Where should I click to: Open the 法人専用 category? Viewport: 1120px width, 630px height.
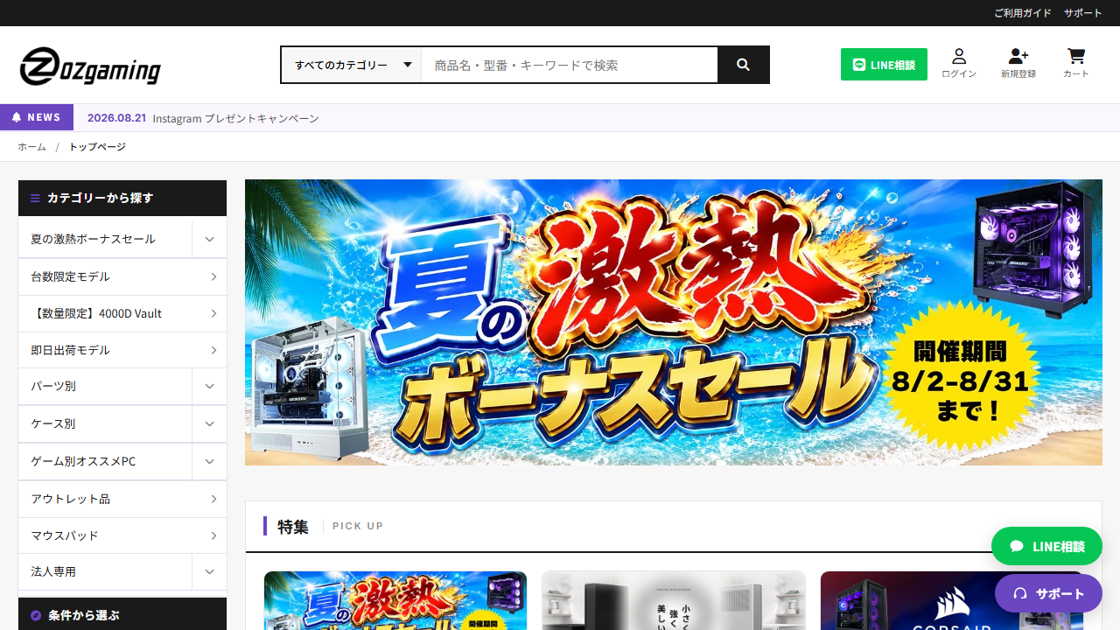click(x=105, y=571)
